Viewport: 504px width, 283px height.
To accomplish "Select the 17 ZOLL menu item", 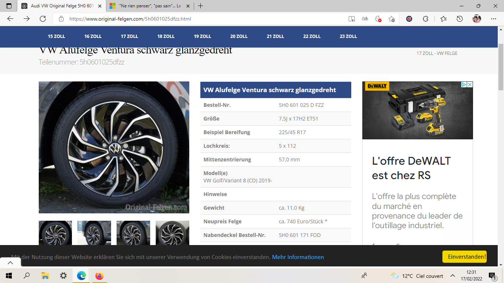I will coord(130,36).
